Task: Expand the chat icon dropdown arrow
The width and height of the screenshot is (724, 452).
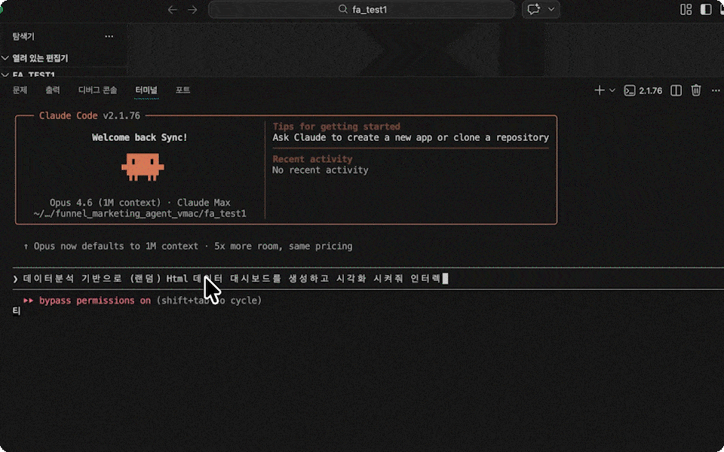Action: click(x=551, y=9)
